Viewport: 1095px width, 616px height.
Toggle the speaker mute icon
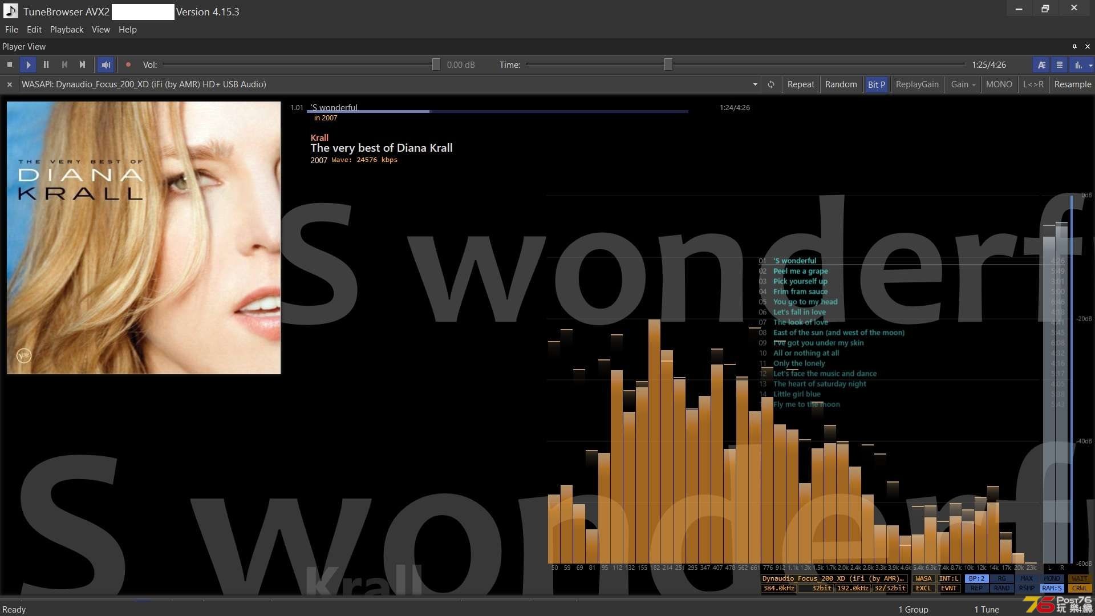pyautogui.click(x=106, y=65)
